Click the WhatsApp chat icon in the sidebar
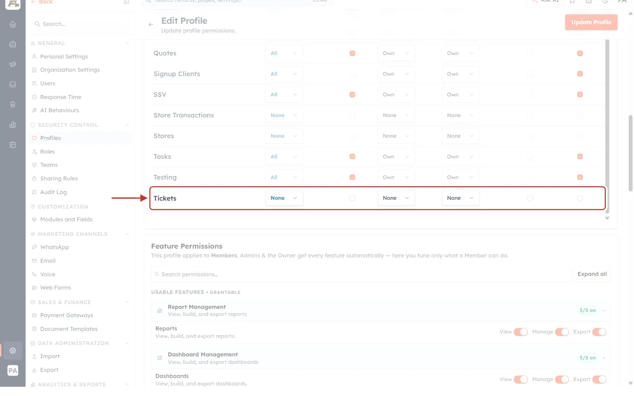The width and height of the screenshot is (634, 396). pyautogui.click(x=34, y=247)
